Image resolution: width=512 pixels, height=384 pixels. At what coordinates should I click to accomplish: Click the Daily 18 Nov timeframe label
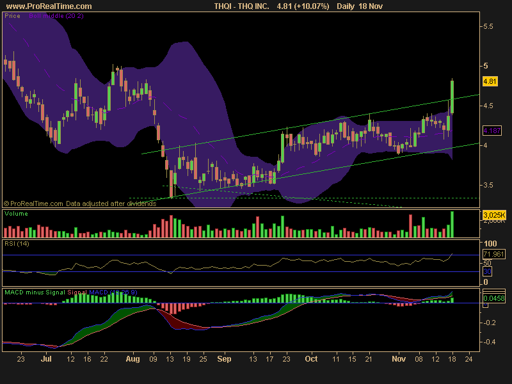pyautogui.click(x=360, y=6)
